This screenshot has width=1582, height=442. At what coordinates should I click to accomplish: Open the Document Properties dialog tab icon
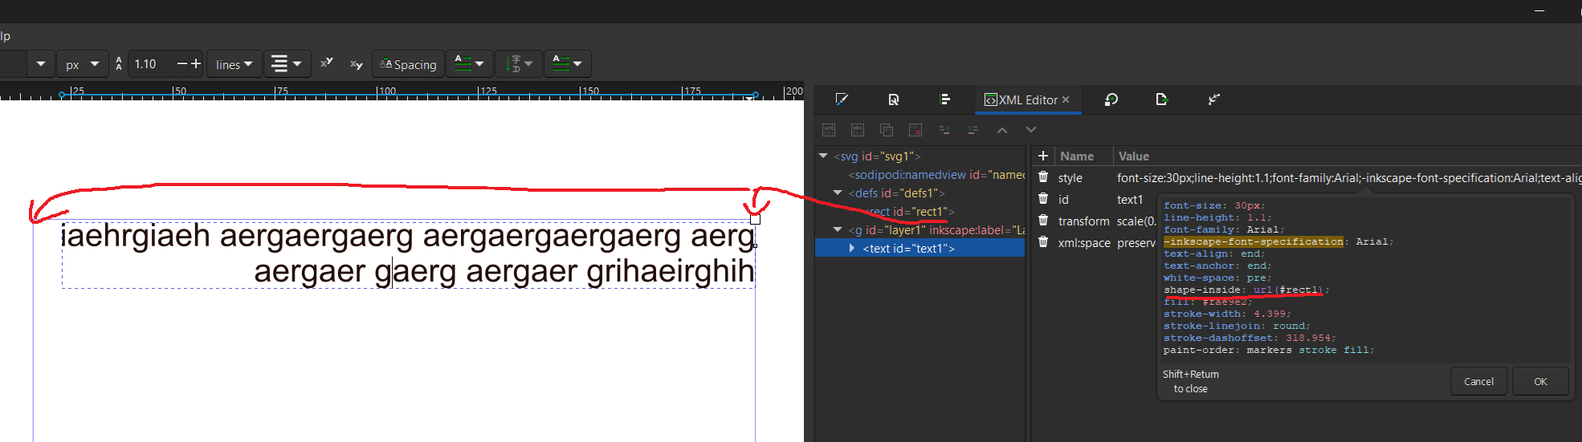pyautogui.click(x=894, y=99)
